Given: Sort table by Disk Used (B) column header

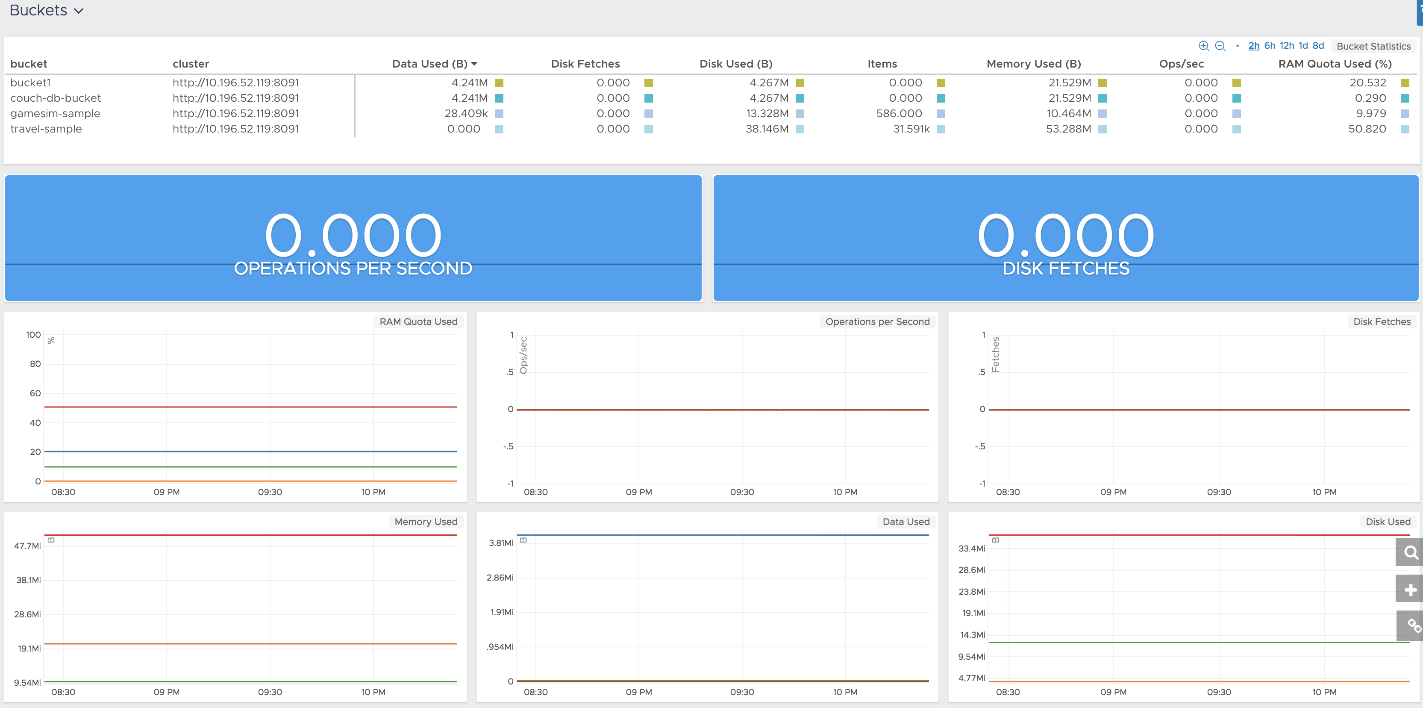Looking at the screenshot, I should tap(736, 64).
